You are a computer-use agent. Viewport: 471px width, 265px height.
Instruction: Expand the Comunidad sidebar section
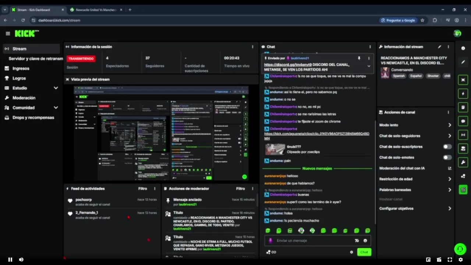pos(56,108)
